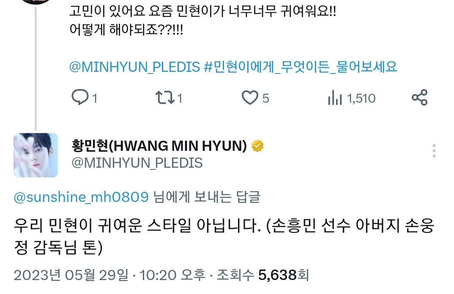The height and width of the screenshot is (294, 454).
Task: Share the tweet via share icon
Action: point(419,97)
